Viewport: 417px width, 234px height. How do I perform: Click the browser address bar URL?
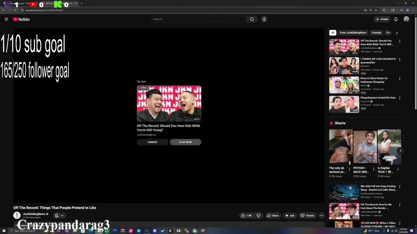click(x=44, y=10)
